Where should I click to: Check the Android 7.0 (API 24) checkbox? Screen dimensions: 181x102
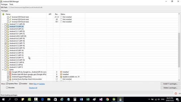pyautogui.click(x=5, y=27)
